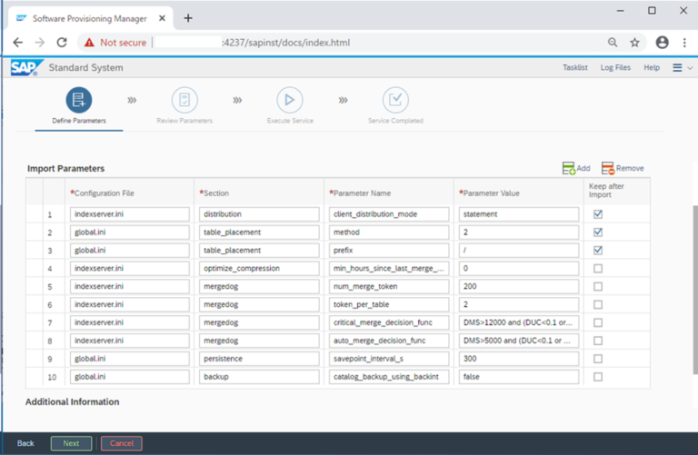The image size is (698, 455).
Task: Click the Service Completed step icon
Action: pos(395,100)
